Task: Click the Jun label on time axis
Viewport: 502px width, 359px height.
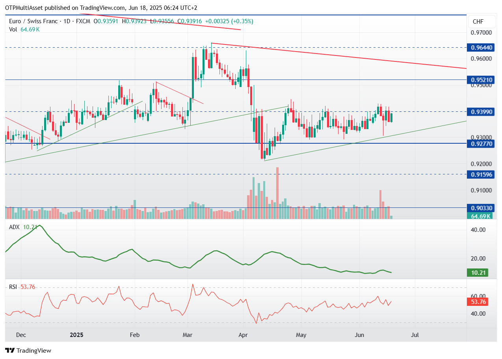Action: pos(359,335)
